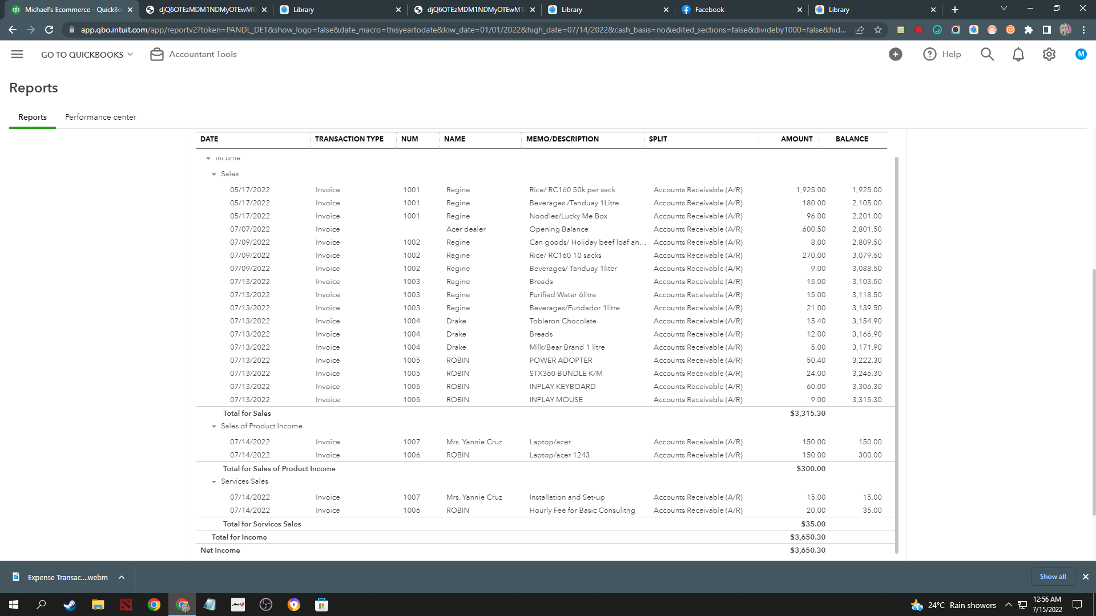The width and height of the screenshot is (1096, 616).
Task: Open the settings gear icon
Action: [x=1049, y=54]
